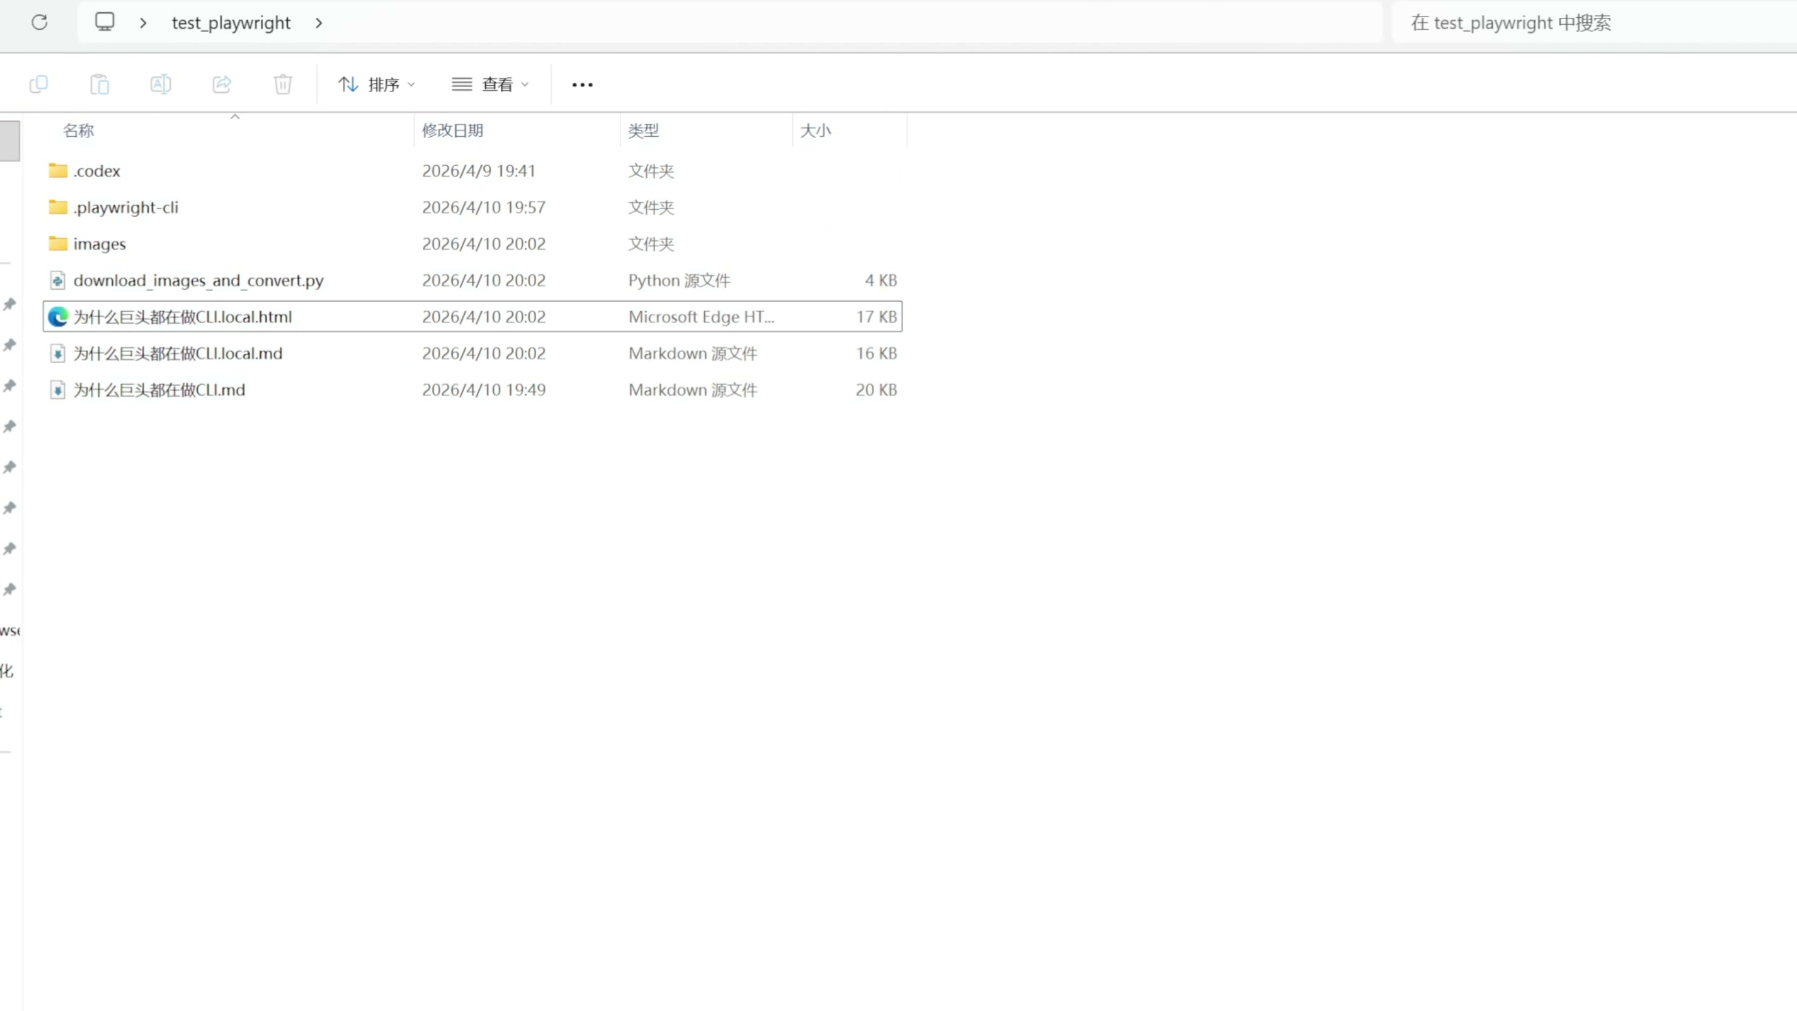Viewport: 1797px width, 1011px height.
Task: Sort by 类型 column header
Action: coord(643,131)
